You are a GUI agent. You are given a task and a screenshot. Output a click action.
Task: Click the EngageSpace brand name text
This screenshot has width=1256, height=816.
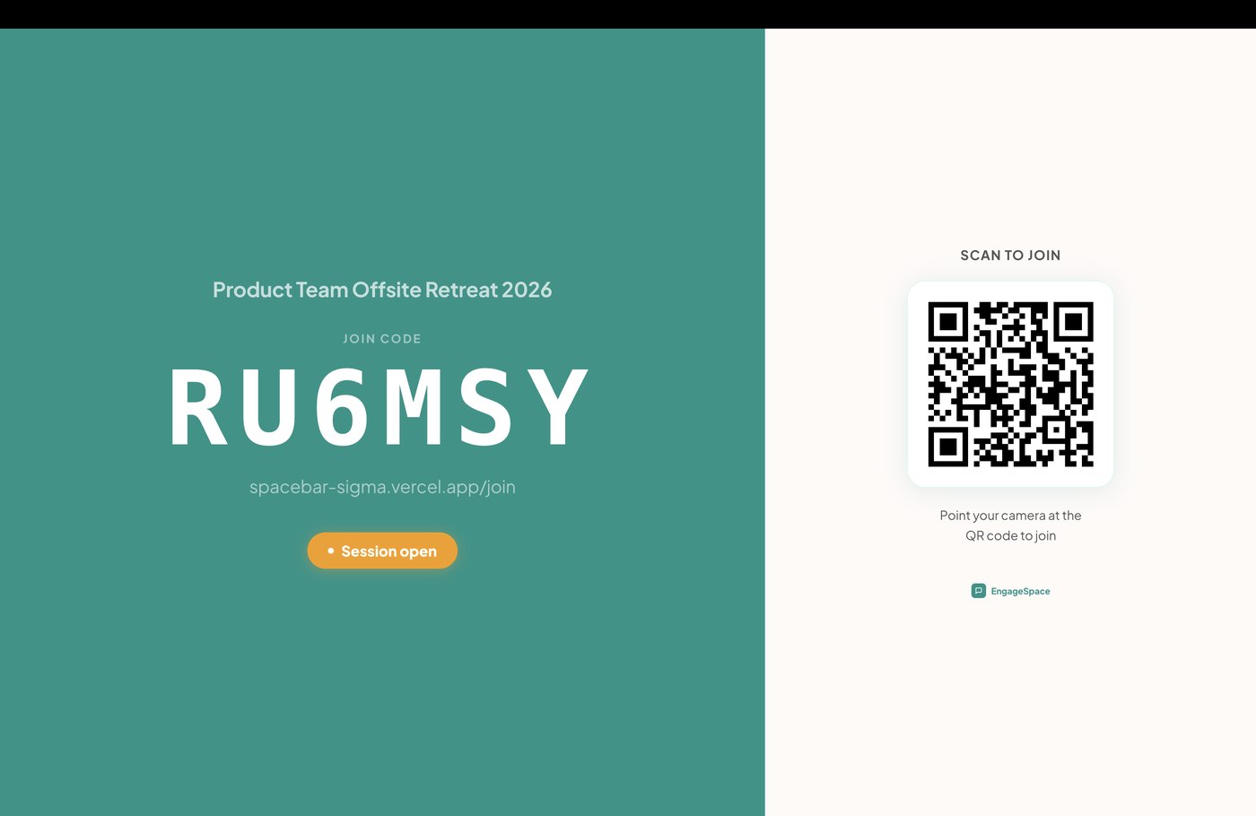point(1020,591)
